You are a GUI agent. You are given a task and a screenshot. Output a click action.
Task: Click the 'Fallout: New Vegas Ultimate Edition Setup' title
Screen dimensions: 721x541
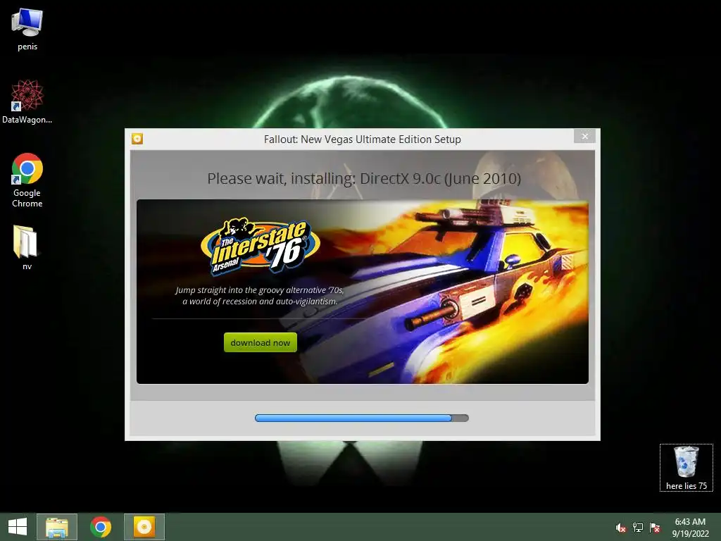pos(363,139)
